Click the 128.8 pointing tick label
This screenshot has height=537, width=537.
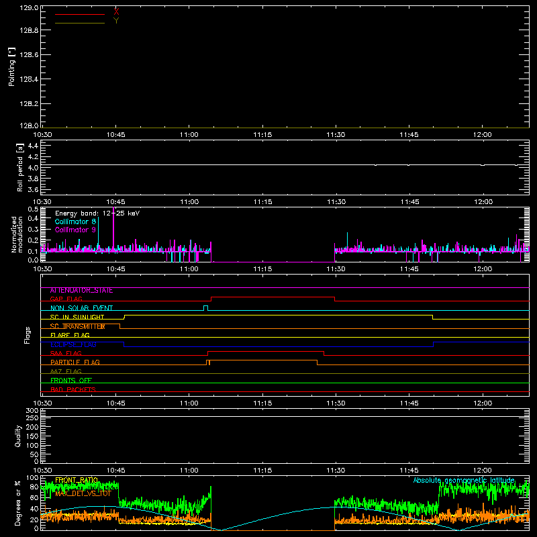pos(29,30)
